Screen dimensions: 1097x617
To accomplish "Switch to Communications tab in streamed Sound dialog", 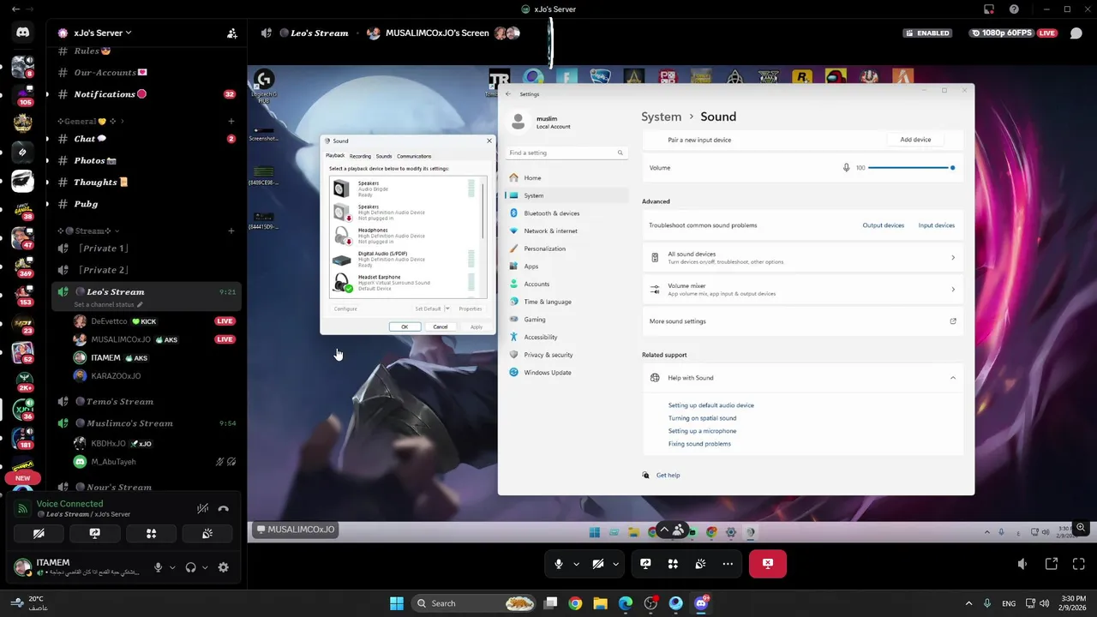I will (414, 156).
